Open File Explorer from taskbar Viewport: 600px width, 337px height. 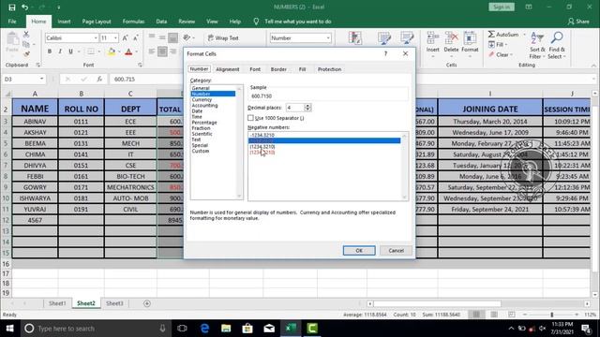click(x=226, y=329)
